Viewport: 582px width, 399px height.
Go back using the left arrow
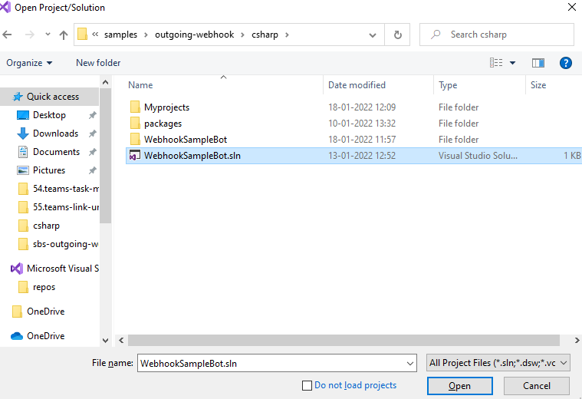pos(7,35)
